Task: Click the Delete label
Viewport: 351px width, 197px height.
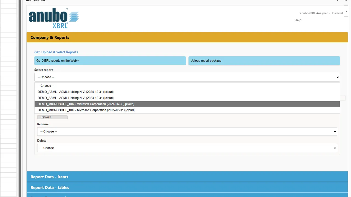Action: coord(42,141)
